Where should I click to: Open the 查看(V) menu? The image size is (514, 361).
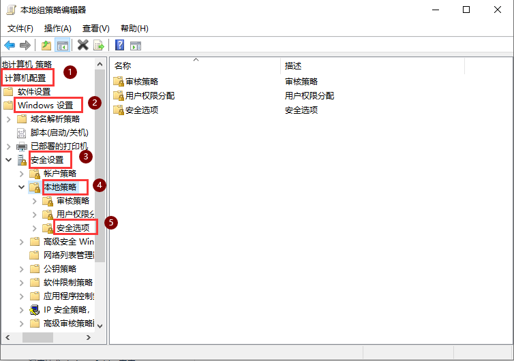95,29
